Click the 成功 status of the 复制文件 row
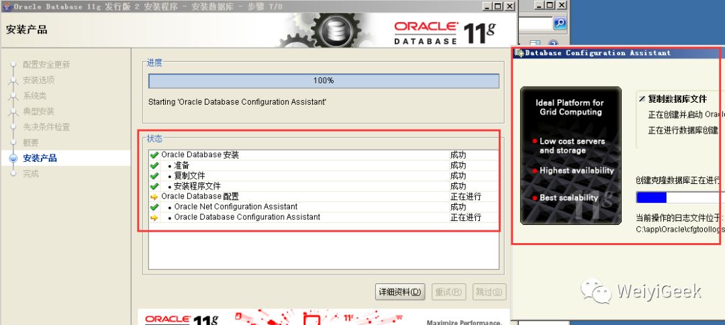Viewport: 725px width, 325px height. [x=458, y=176]
